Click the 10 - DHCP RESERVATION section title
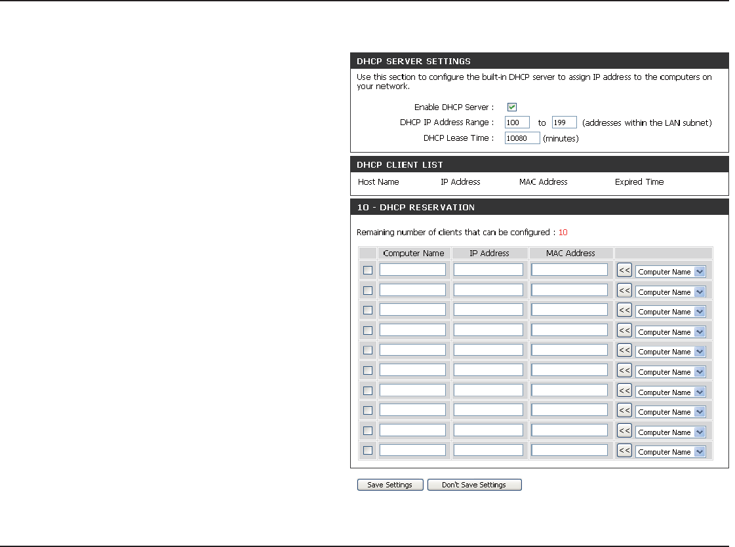Image resolution: width=735 pixels, height=547 pixels. click(x=416, y=208)
